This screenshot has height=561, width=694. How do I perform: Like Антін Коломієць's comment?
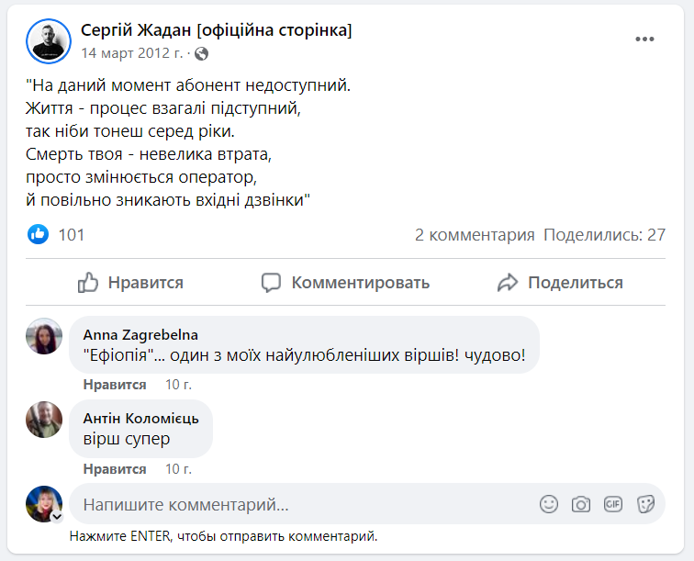click(115, 469)
